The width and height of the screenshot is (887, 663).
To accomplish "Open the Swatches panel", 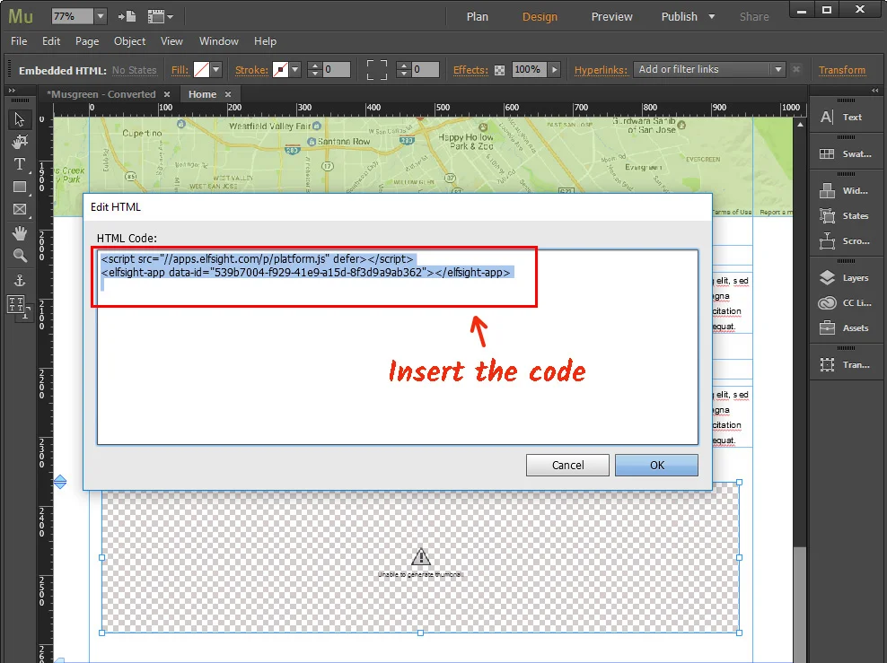I will click(x=845, y=153).
